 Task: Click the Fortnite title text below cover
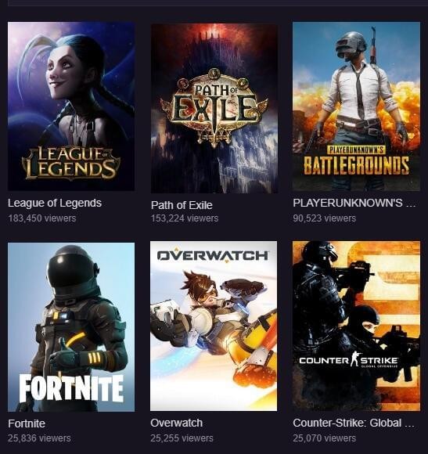27,423
